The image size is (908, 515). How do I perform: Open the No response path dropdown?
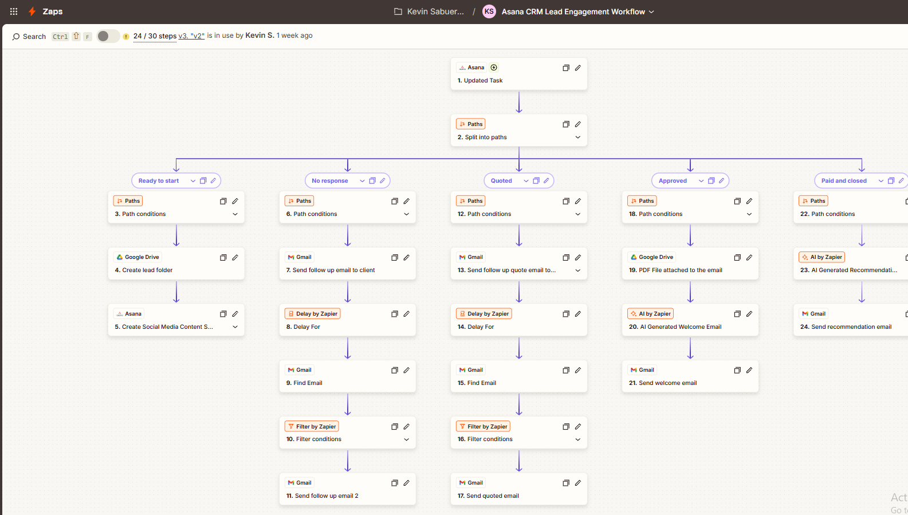362,181
